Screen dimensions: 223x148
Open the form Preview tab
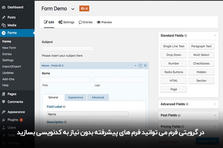[x=104, y=22]
